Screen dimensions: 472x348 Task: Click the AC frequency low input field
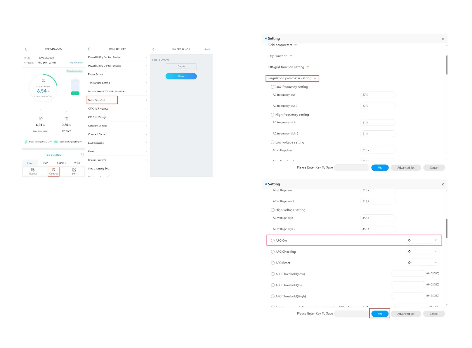(377, 95)
